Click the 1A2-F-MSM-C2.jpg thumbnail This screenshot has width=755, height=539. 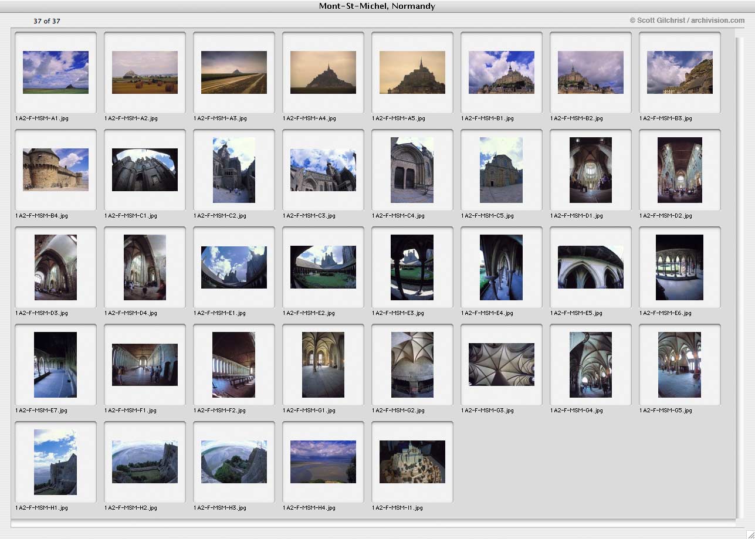coord(234,170)
